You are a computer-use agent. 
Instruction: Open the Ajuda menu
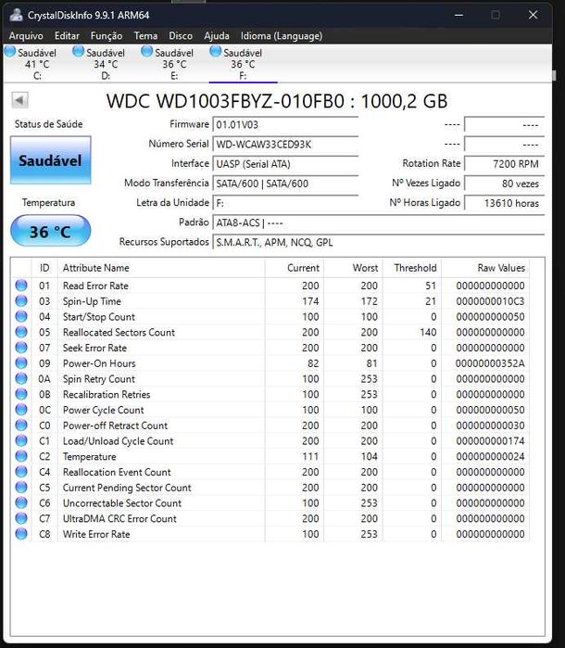tap(217, 36)
